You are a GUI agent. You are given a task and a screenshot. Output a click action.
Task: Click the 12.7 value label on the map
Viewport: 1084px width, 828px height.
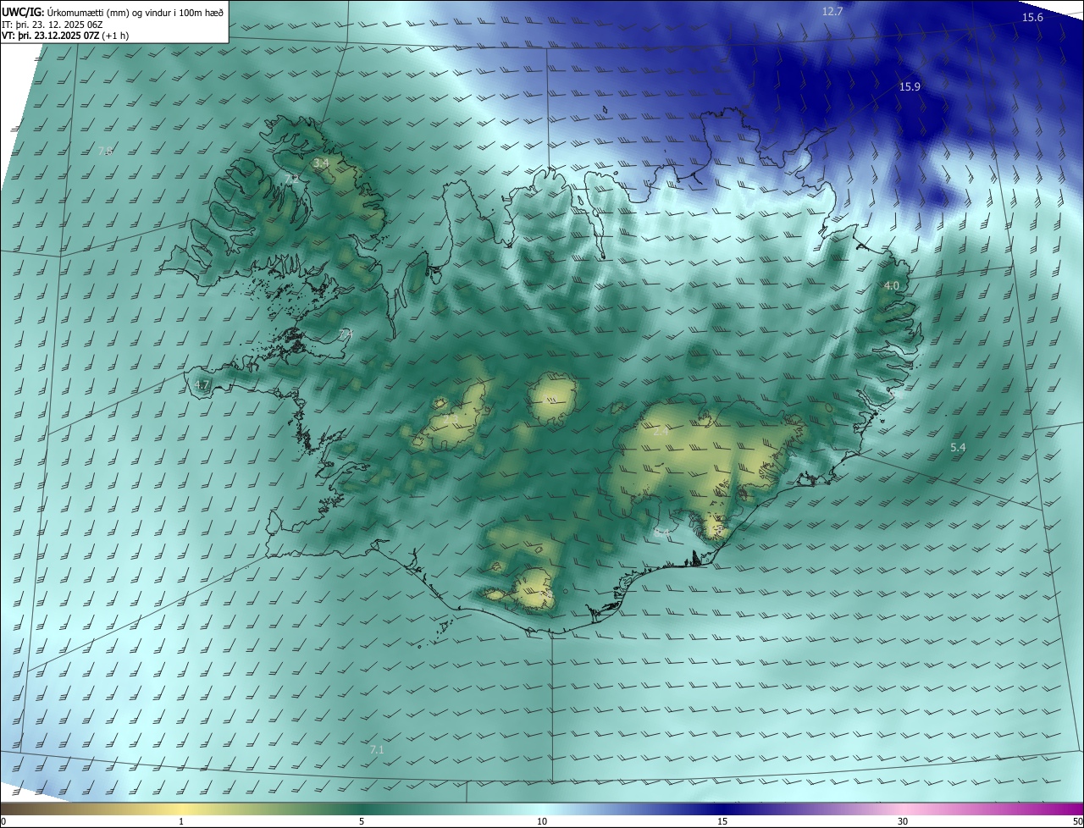[x=832, y=12]
